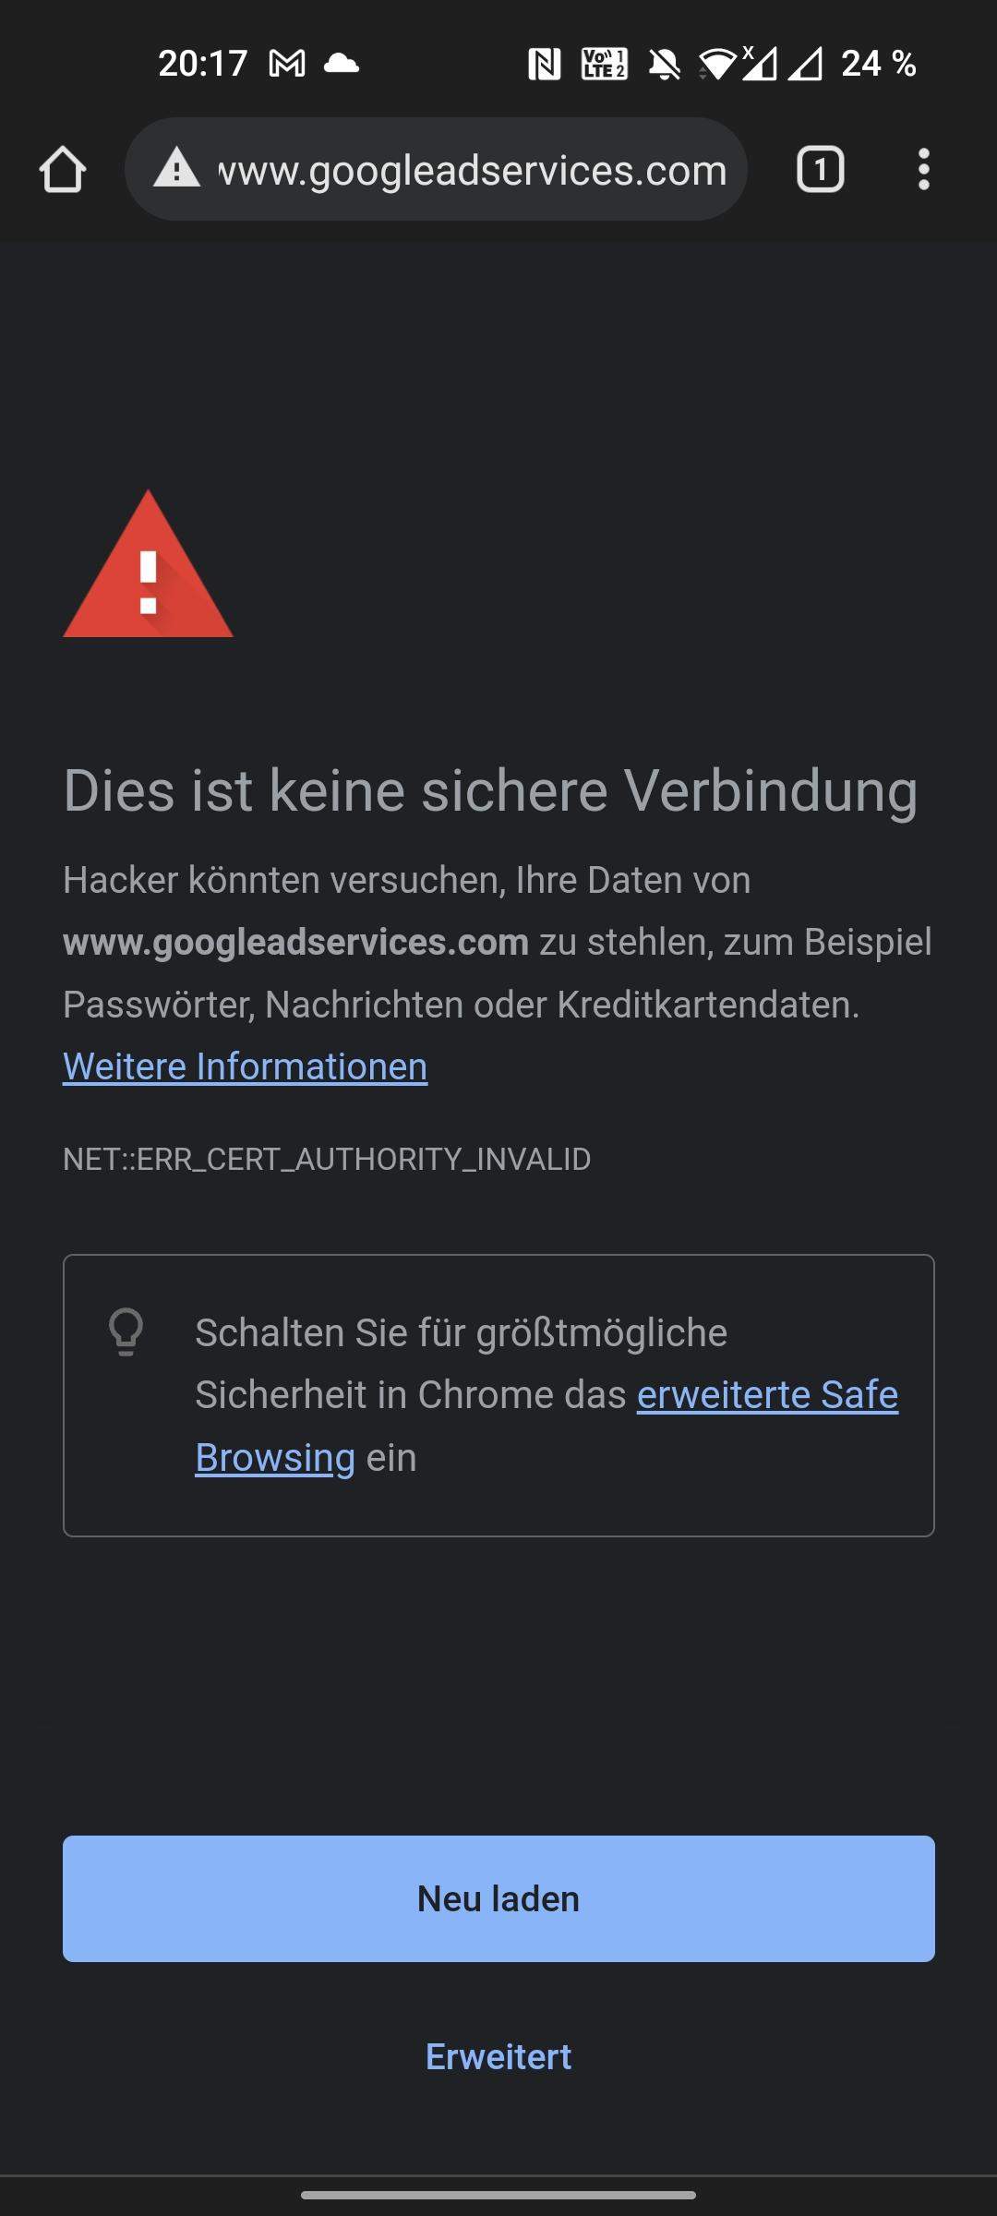Open the "Weitere Informationen" link
This screenshot has width=997, height=2216.
(245, 1066)
